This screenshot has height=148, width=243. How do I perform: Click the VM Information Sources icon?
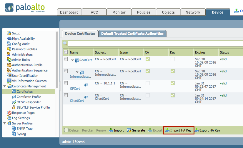pyautogui.click(x=9, y=81)
